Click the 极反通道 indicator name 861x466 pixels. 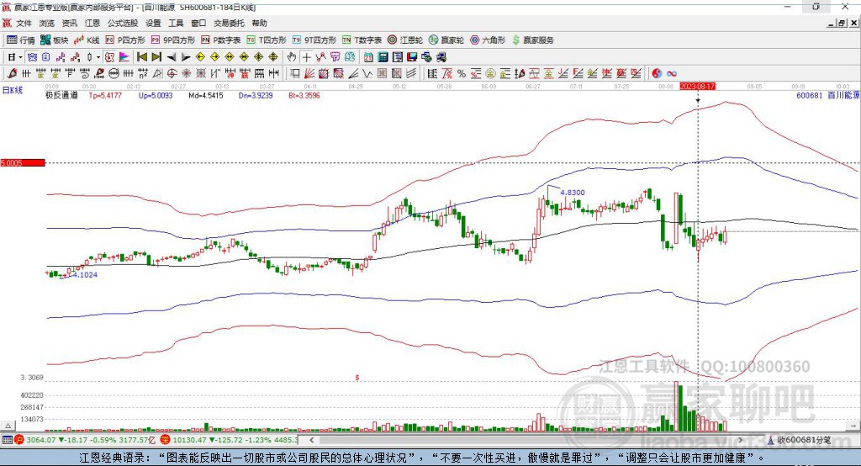pos(61,95)
